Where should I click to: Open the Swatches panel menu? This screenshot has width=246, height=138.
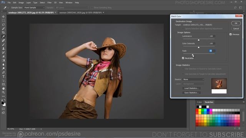click(x=243, y=102)
